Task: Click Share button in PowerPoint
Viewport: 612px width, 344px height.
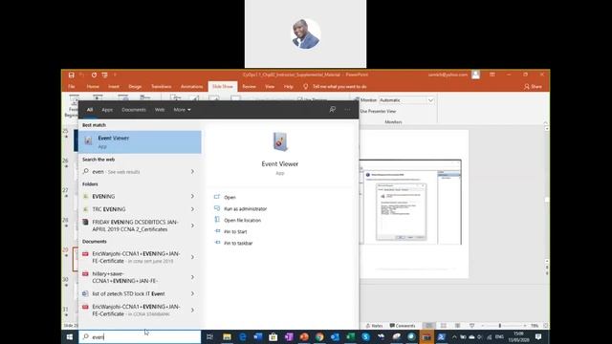Action: pyautogui.click(x=533, y=87)
